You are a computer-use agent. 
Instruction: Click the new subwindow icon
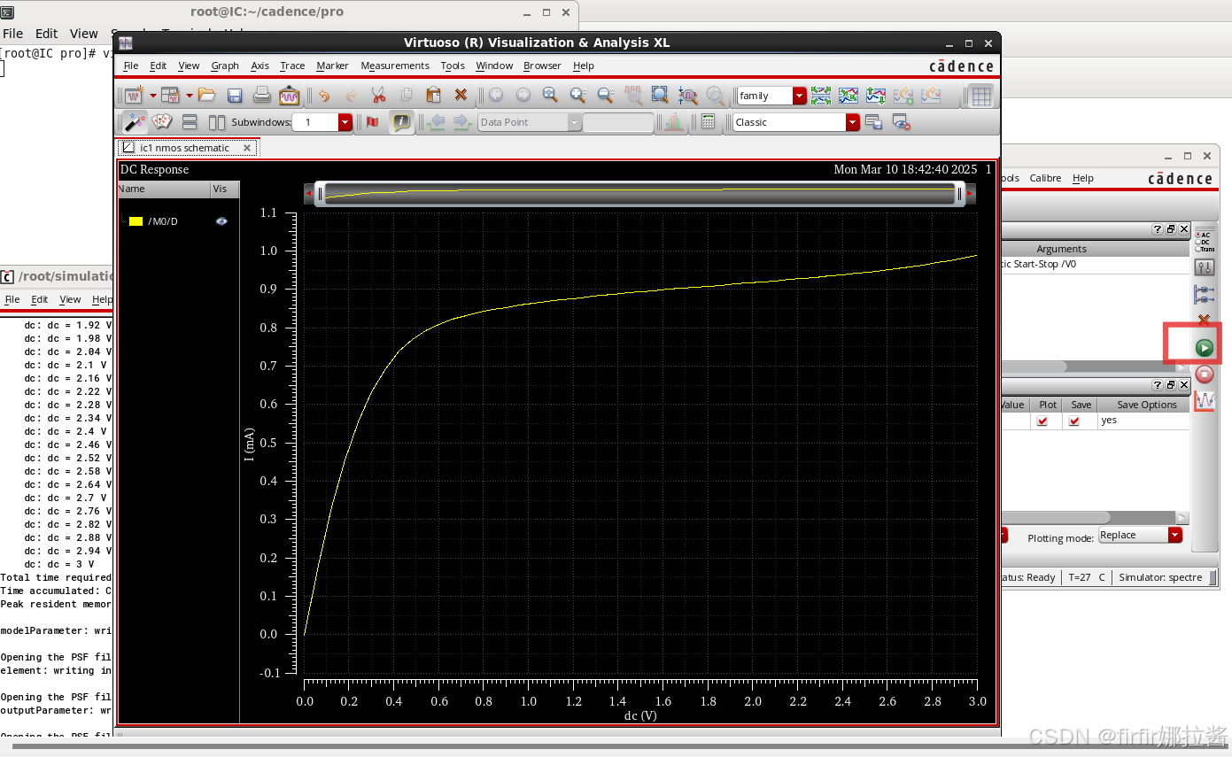(x=170, y=96)
